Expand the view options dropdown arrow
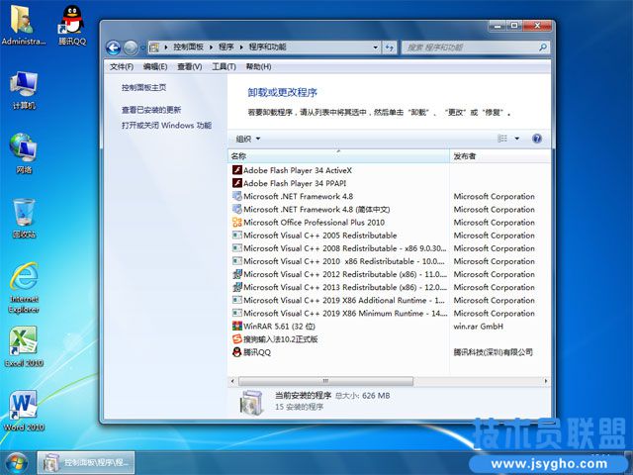This screenshot has width=633, height=475. click(516, 139)
